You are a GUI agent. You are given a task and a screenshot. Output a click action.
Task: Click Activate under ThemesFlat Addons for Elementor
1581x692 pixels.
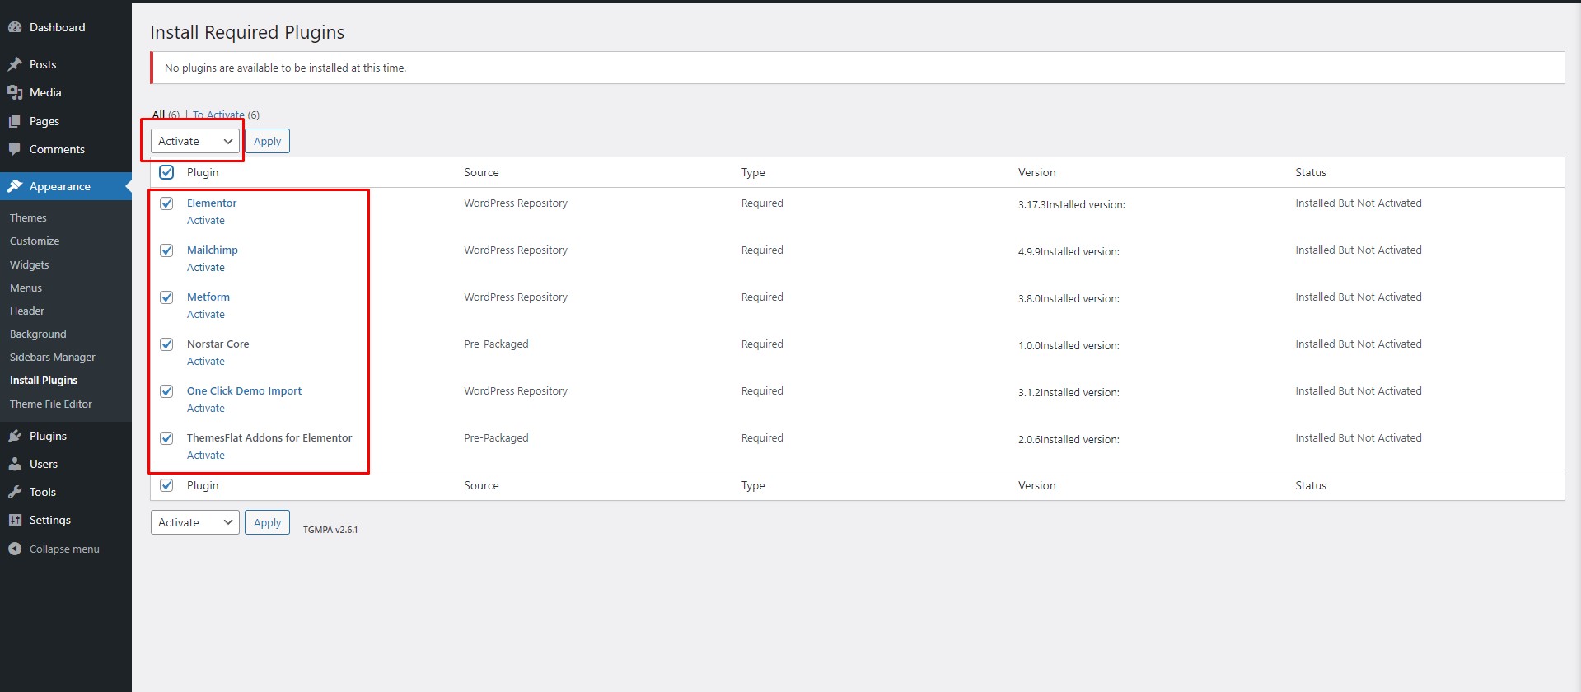click(x=206, y=455)
